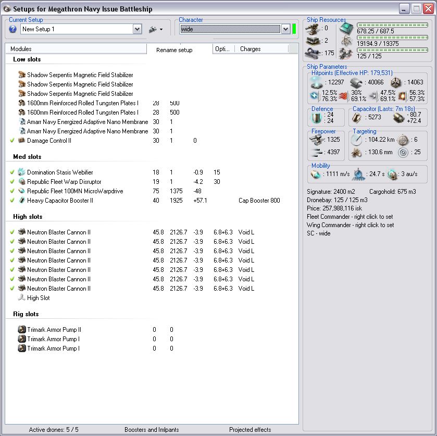437x436 pixels.
Task: Click the volley damage icon
Action: 316,152
